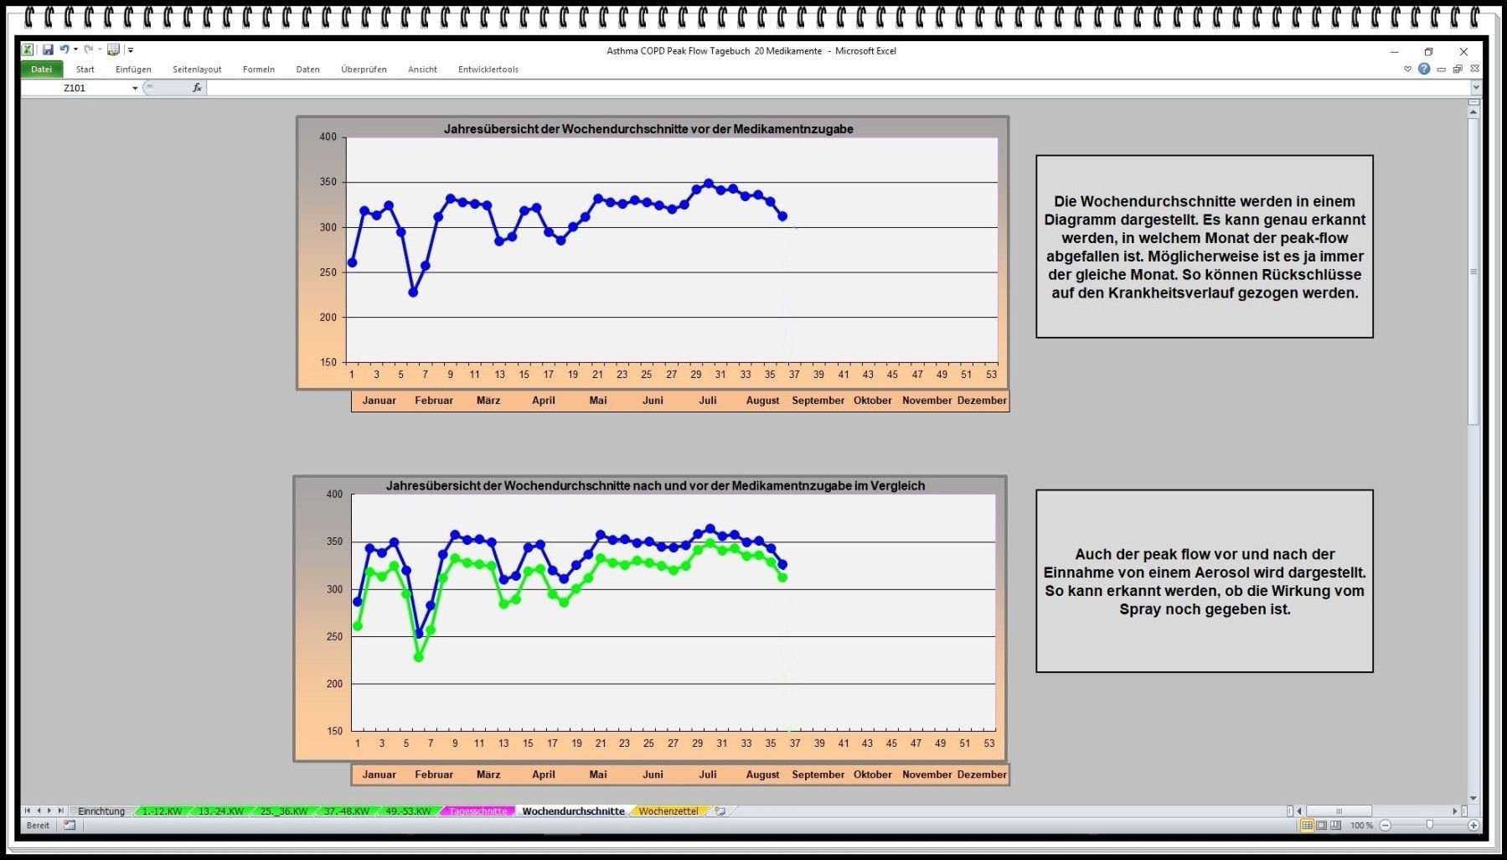Click the Undo arrow icon

(65, 50)
